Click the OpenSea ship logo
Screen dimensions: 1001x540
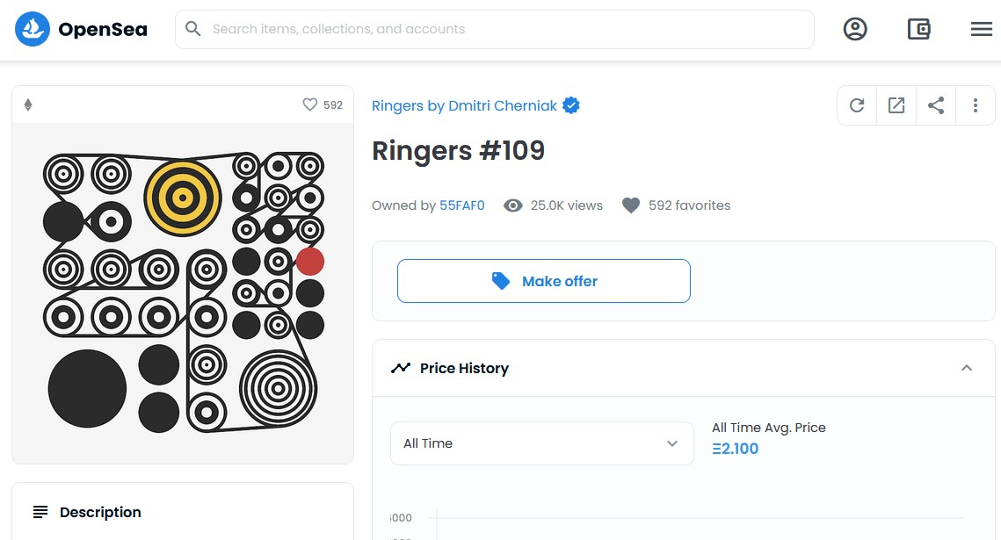coord(33,29)
